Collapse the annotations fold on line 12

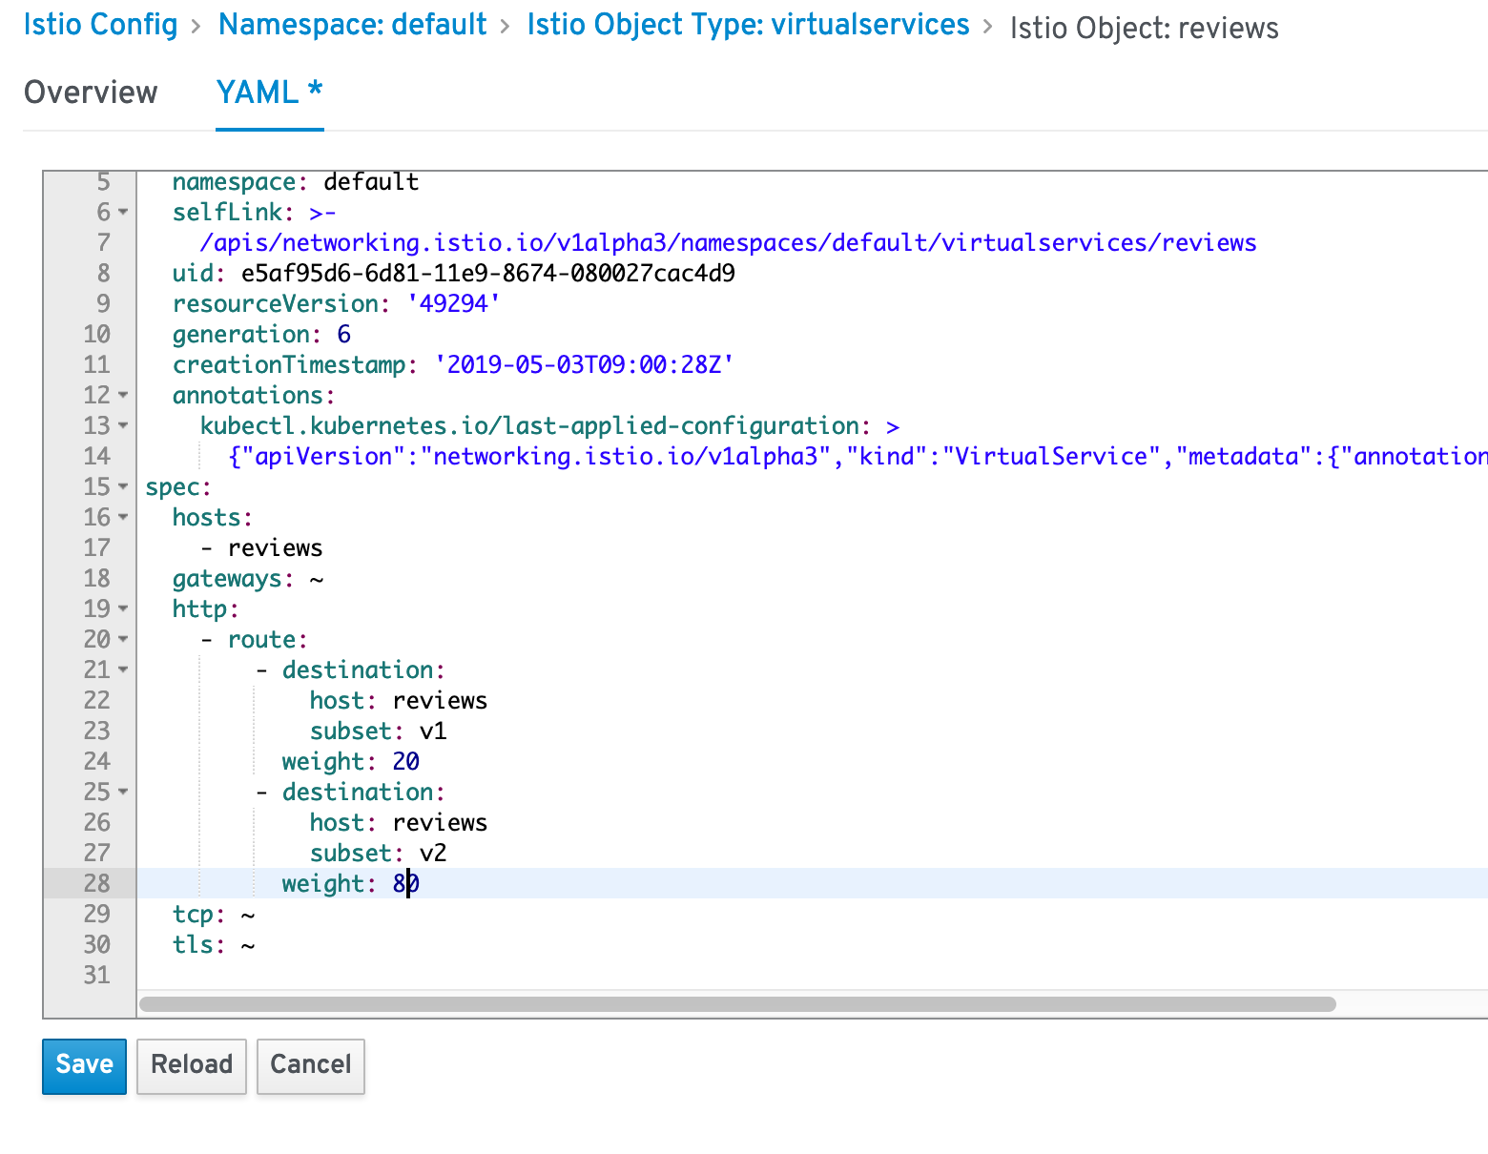coord(123,395)
